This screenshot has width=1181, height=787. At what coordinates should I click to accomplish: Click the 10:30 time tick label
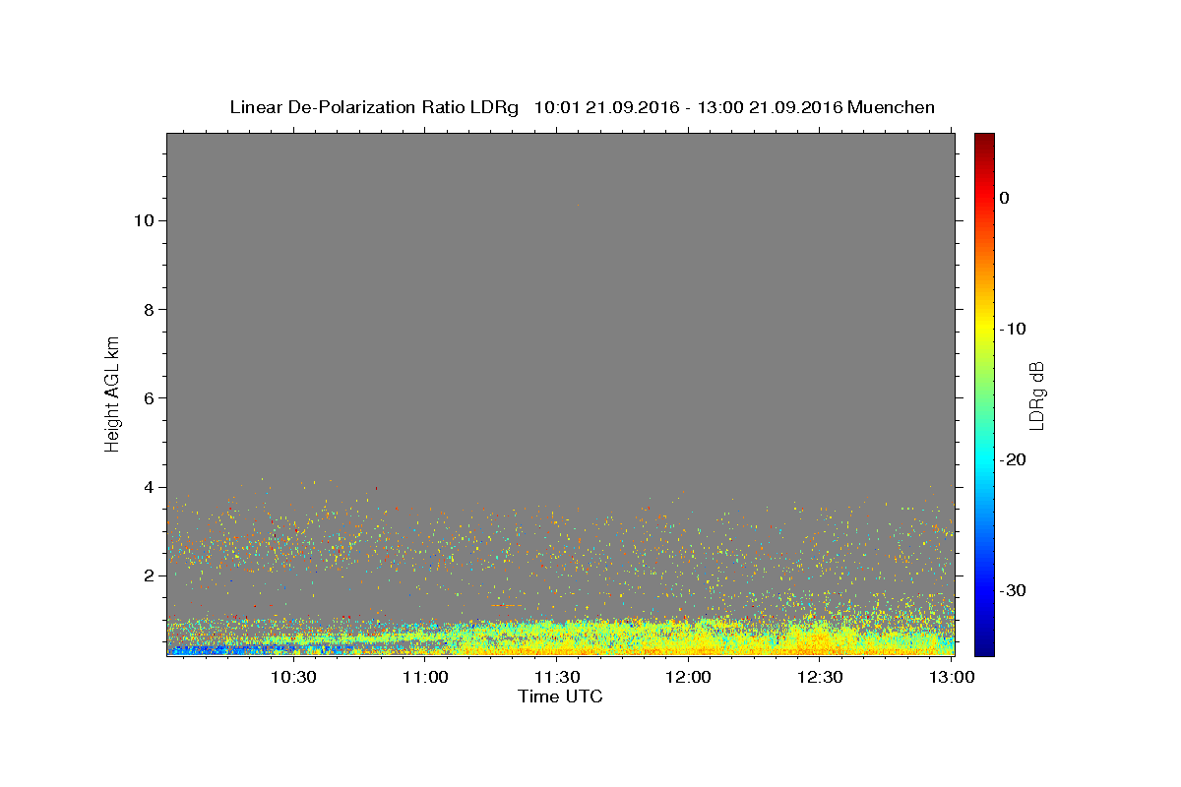(293, 677)
